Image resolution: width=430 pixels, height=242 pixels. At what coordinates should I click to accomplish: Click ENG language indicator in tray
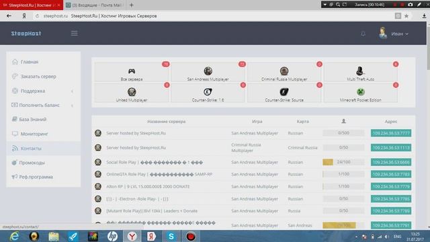click(397, 237)
